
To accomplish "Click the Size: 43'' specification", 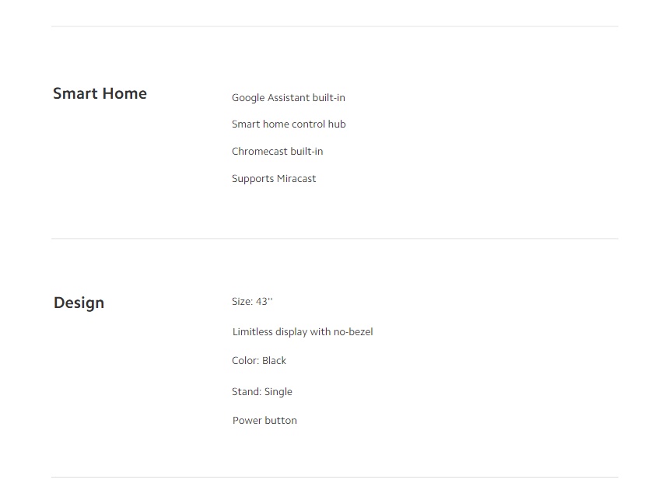I will [x=252, y=302].
